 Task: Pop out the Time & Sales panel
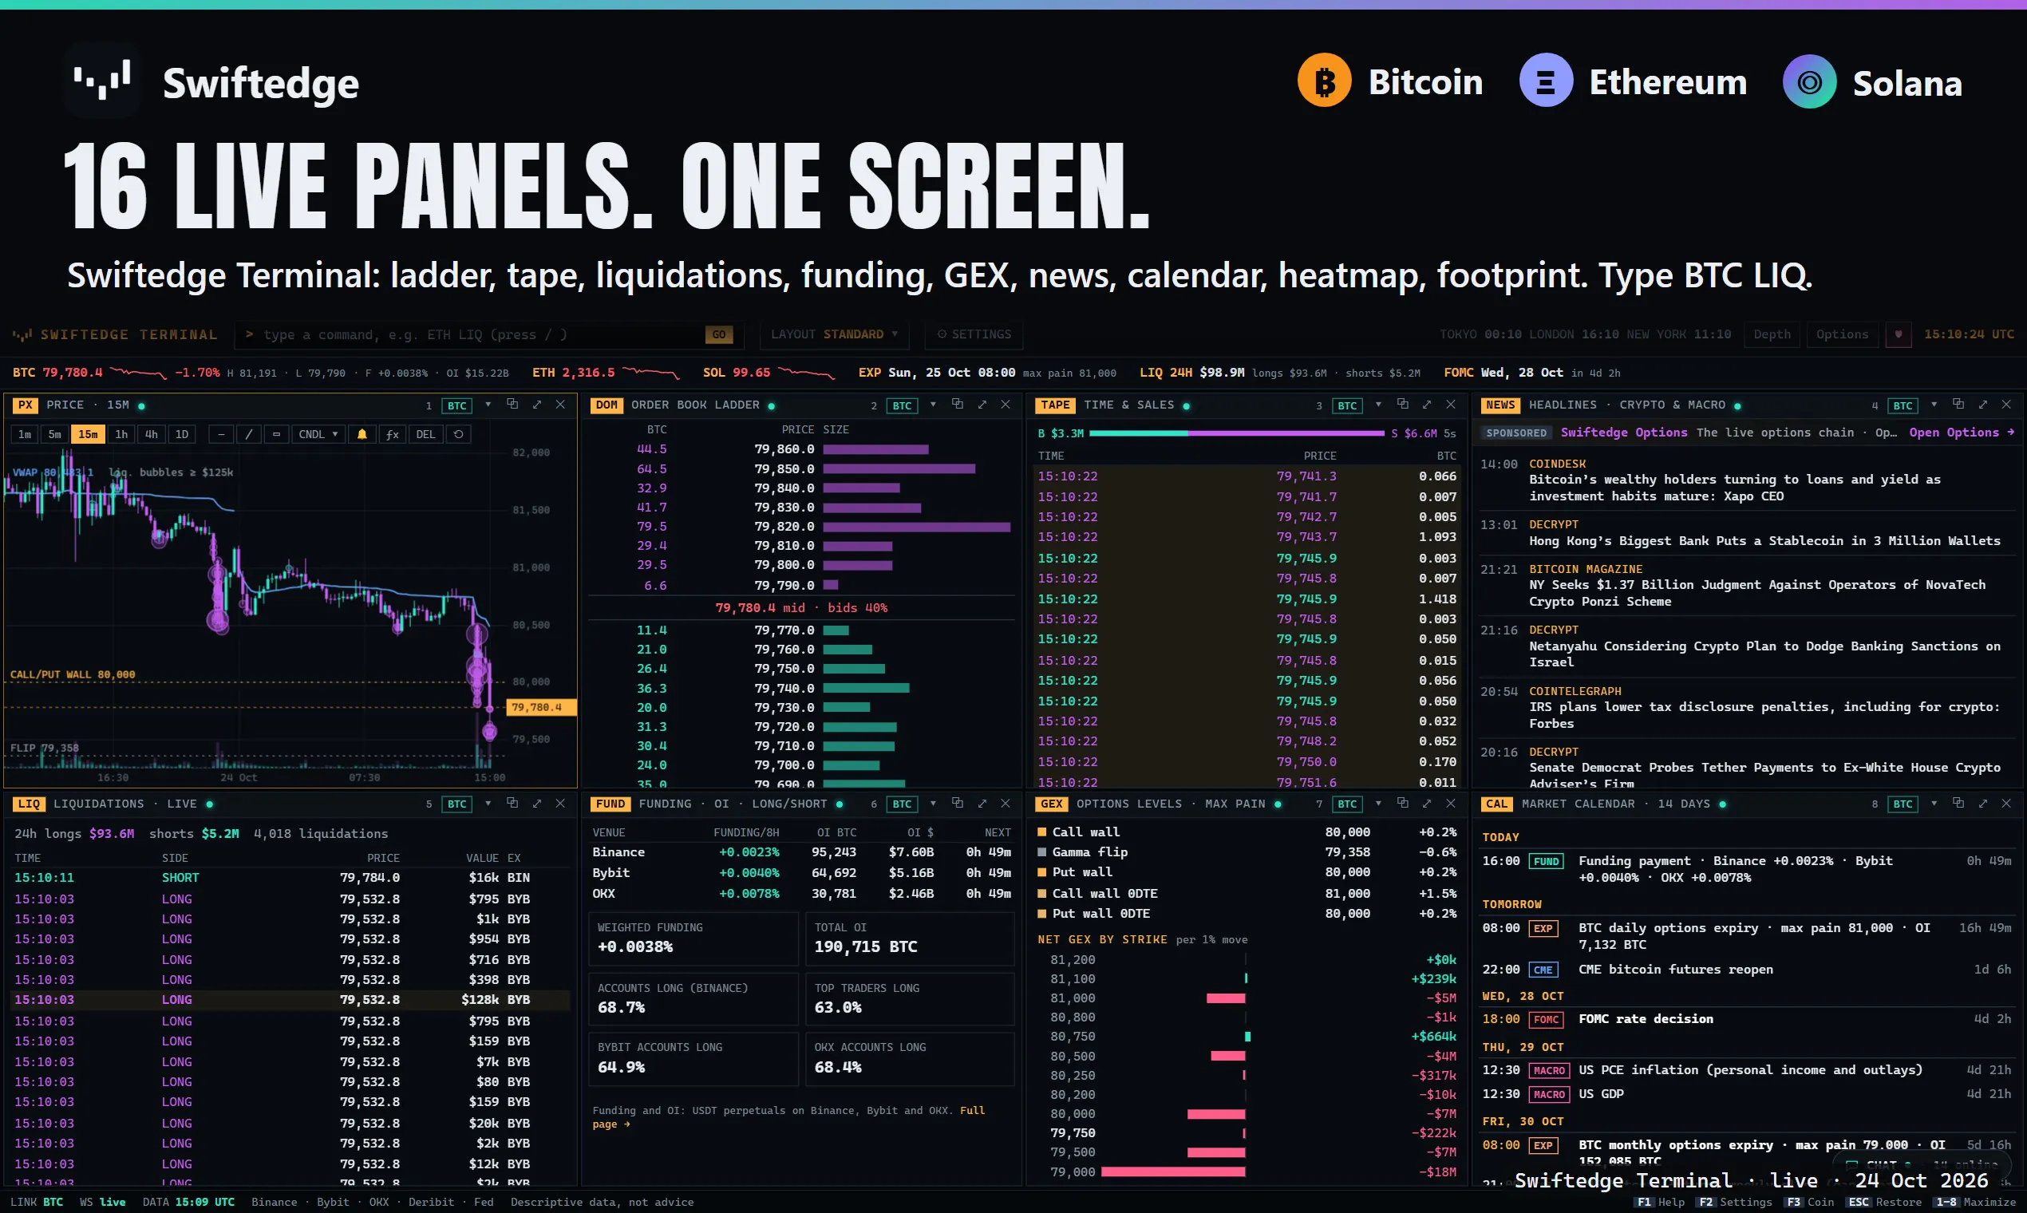(1403, 405)
